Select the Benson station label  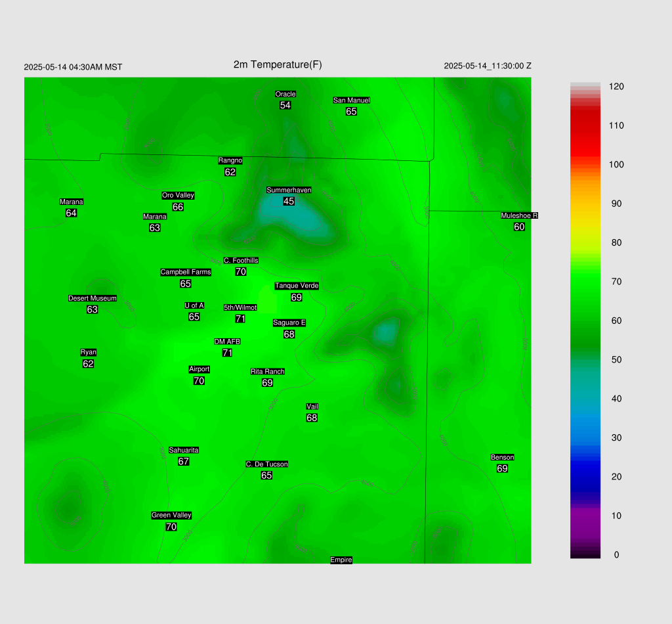(x=502, y=458)
